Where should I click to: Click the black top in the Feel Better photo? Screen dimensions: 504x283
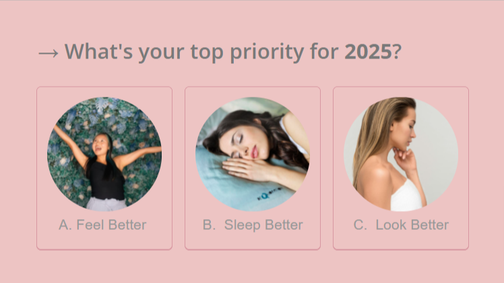(x=106, y=181)
